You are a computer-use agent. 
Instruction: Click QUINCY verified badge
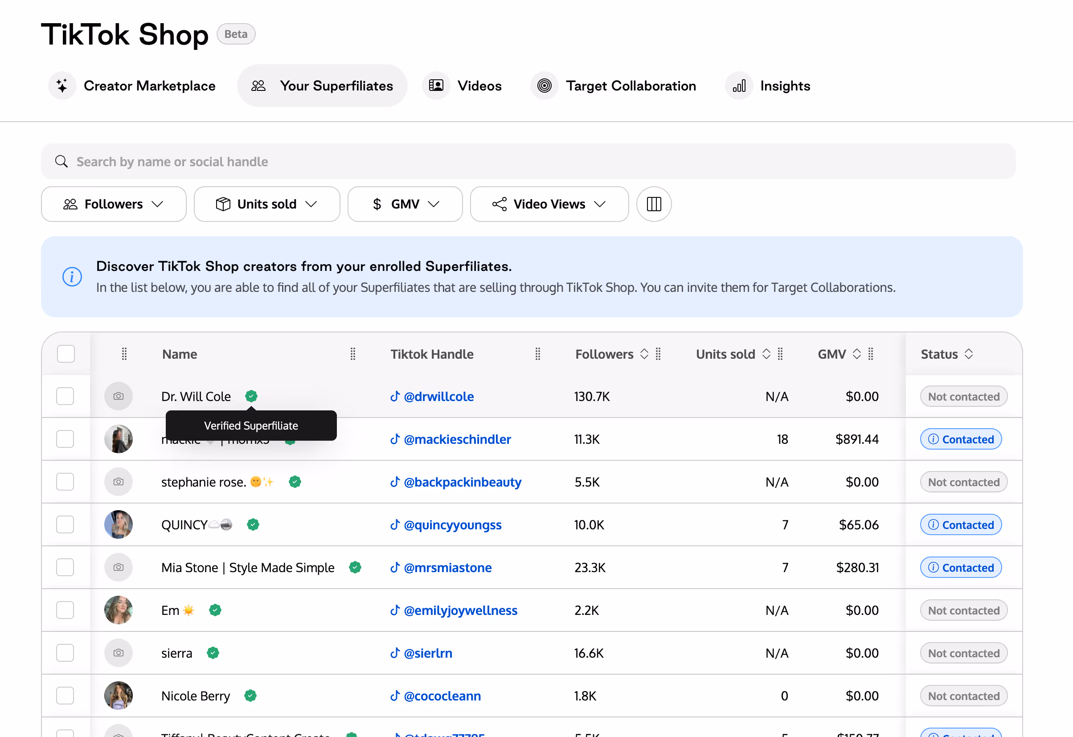click(253, 524)
